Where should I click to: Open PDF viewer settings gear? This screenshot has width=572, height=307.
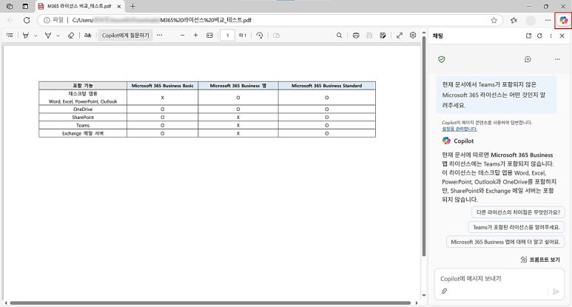(x=413, y=35)
